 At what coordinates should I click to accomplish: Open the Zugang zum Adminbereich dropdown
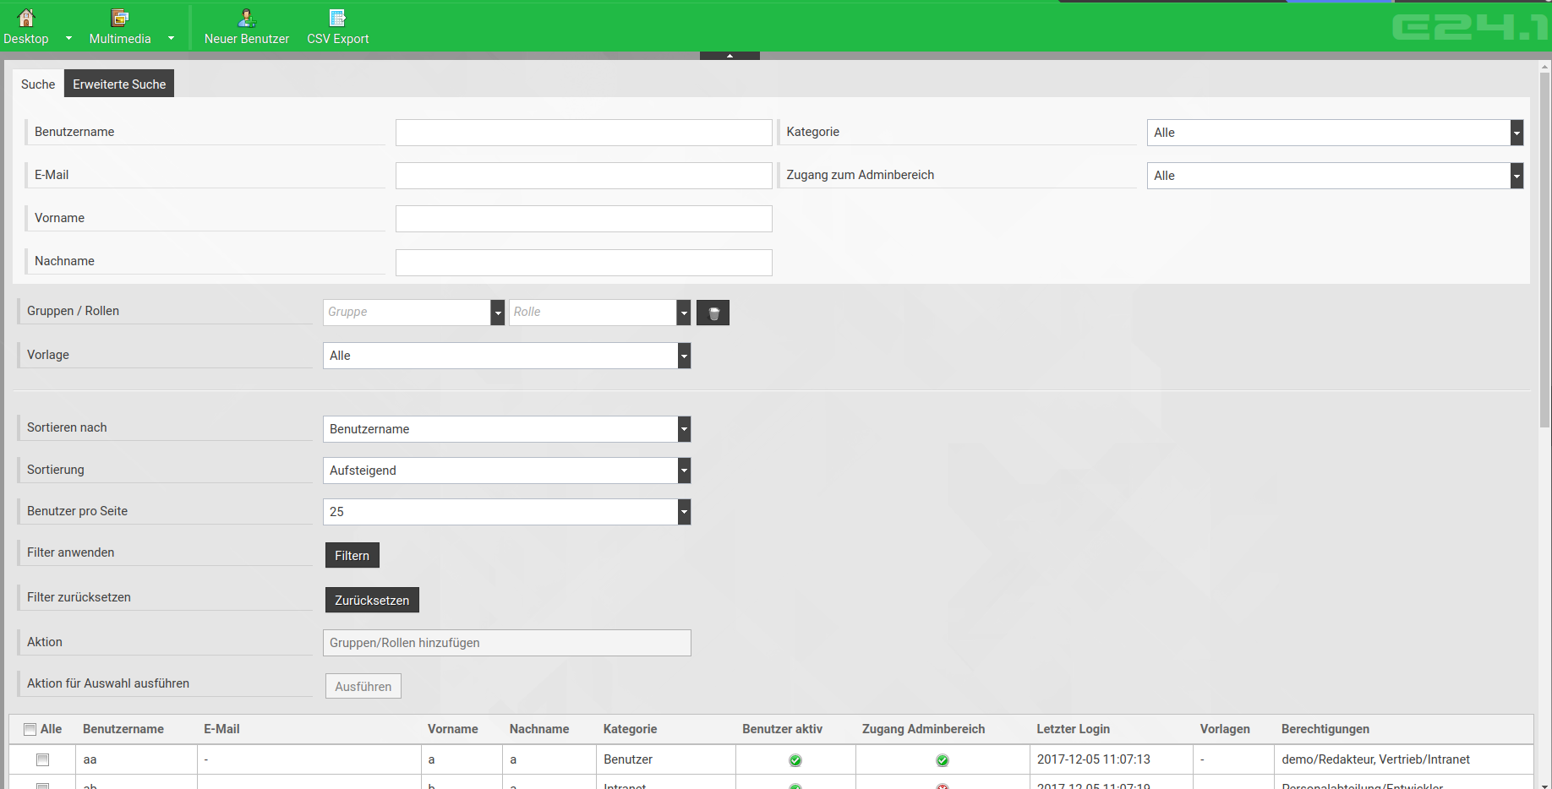point(1335,176)
